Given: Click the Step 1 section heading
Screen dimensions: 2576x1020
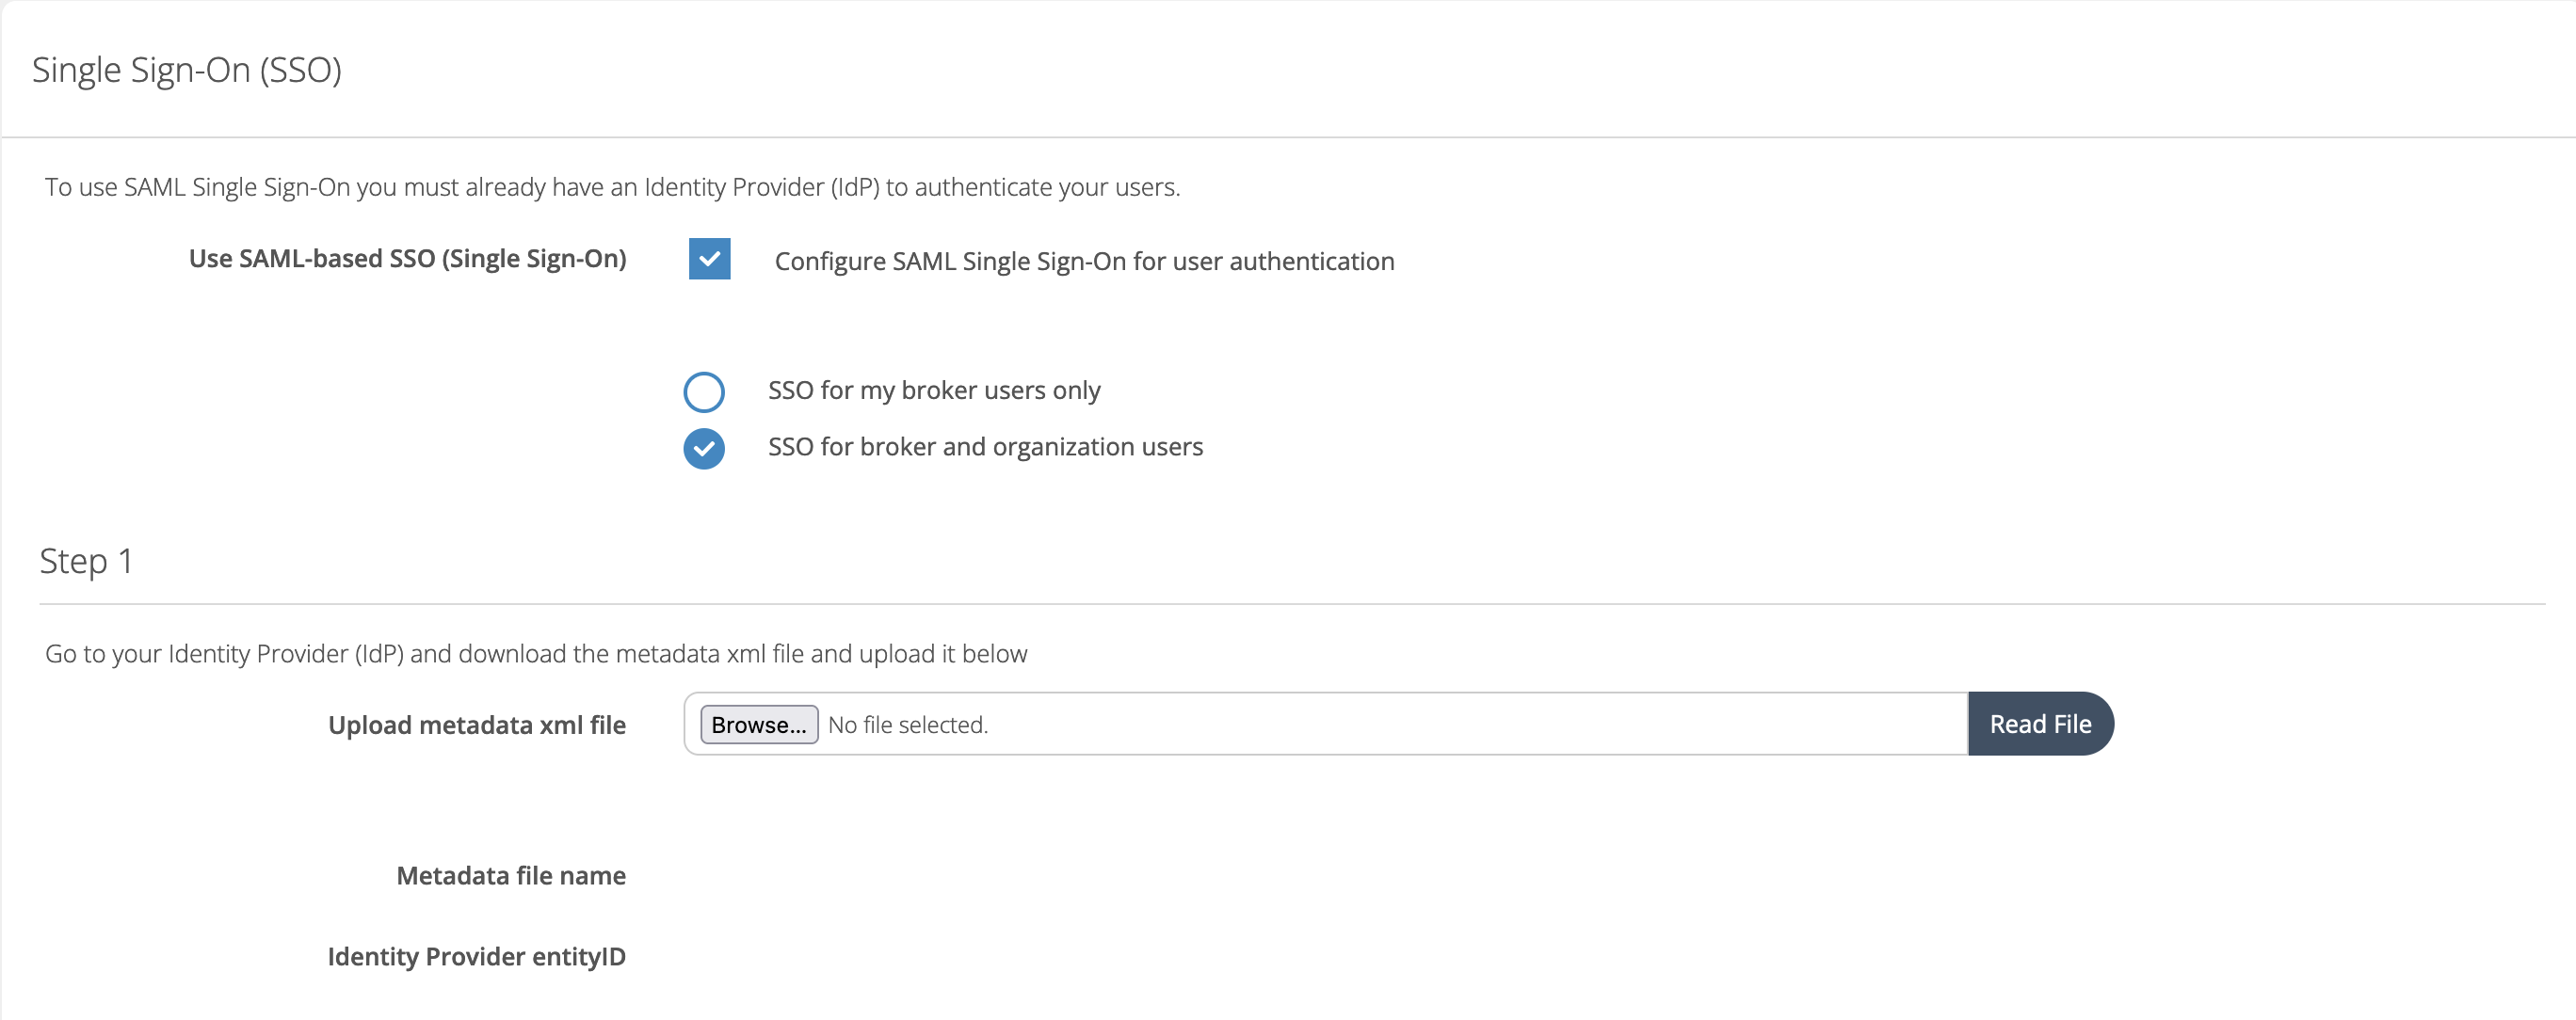Looking at the screenshot, I should point(86,561).
